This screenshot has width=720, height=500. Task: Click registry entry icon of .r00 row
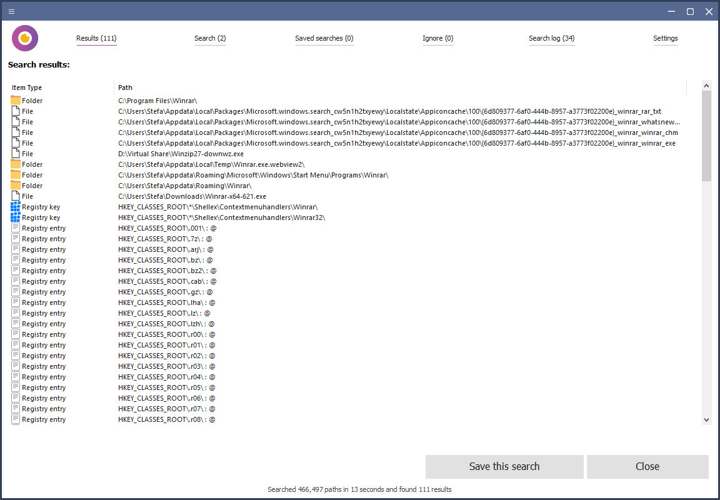[16, 334]
